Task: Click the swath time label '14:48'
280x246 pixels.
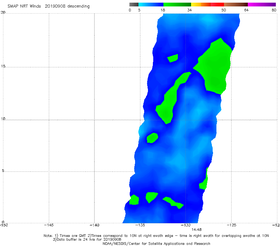Action: [196, 230]
